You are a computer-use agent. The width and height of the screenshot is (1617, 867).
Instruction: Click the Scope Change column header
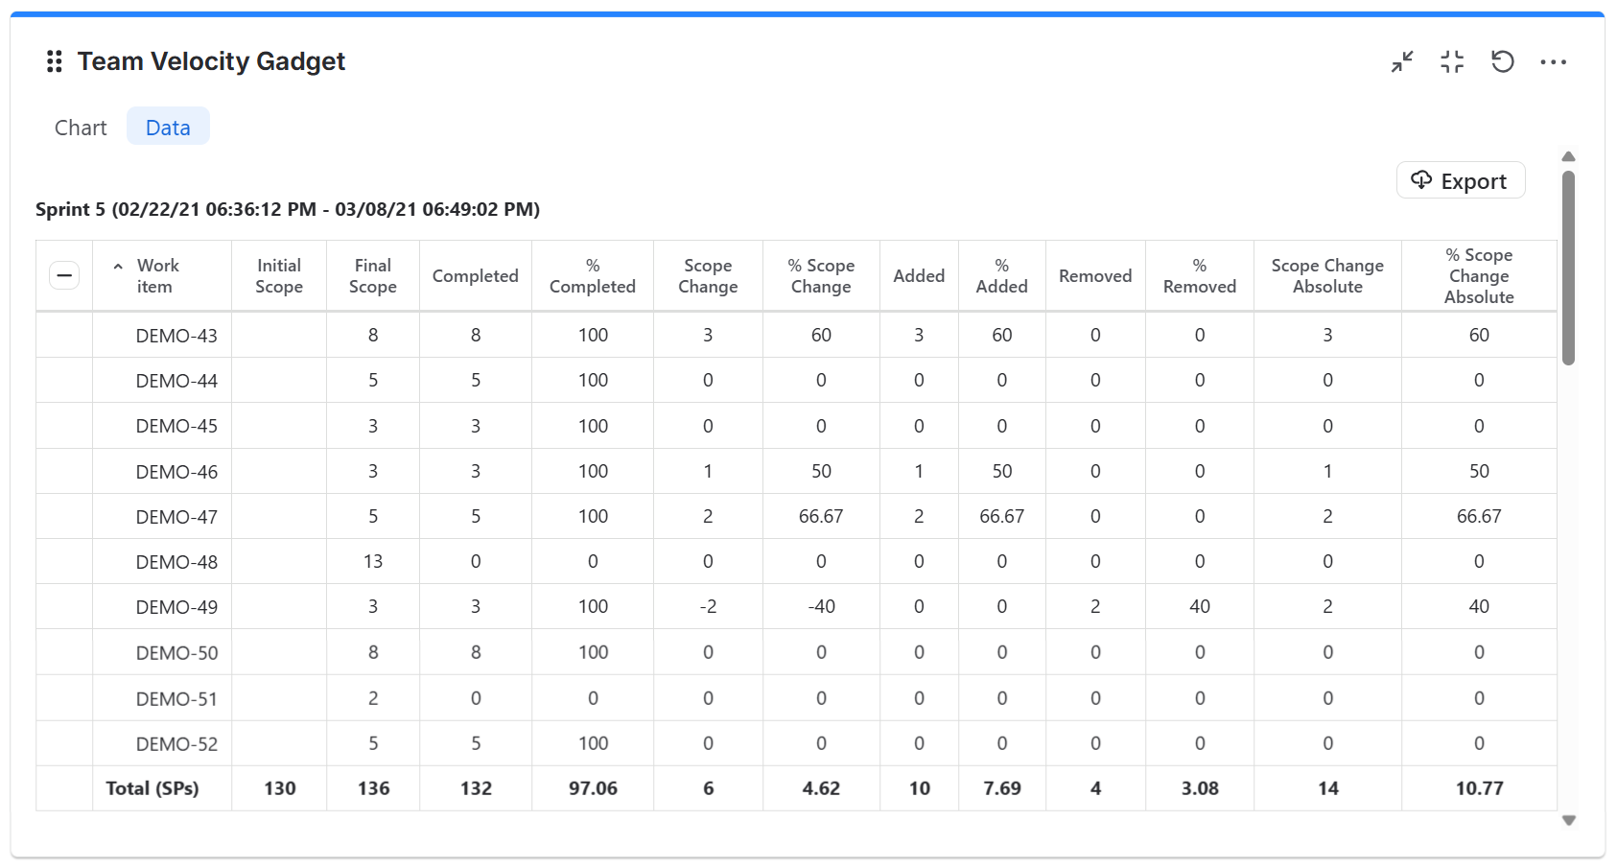pyautogui.click(x=708, y=276)
